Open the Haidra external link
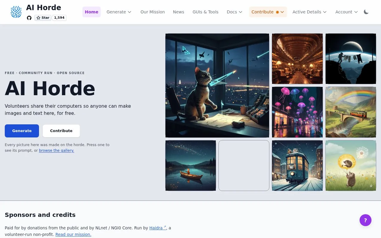Viewport: 381px width, 238px height. pos(158,228)
